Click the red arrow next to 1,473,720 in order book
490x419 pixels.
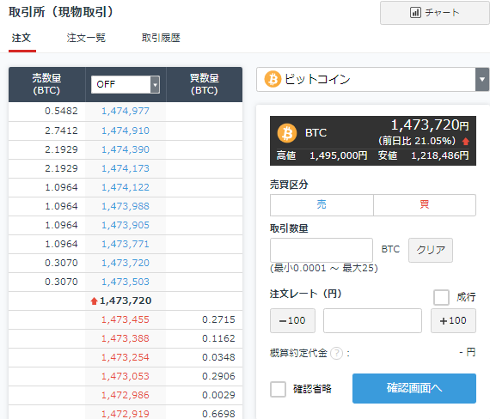point(94,301)
